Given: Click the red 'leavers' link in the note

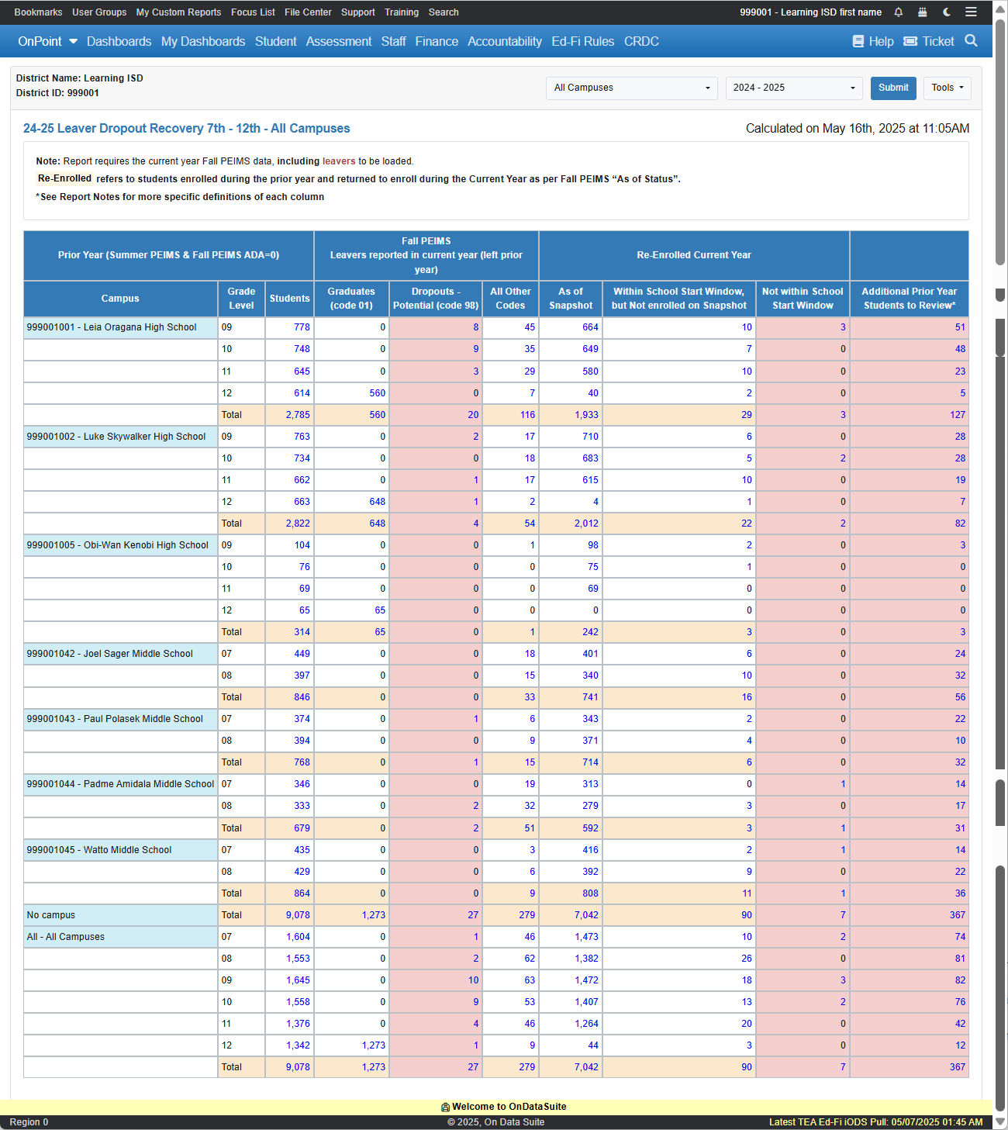Looking at the screenshot, I should 339,161.
